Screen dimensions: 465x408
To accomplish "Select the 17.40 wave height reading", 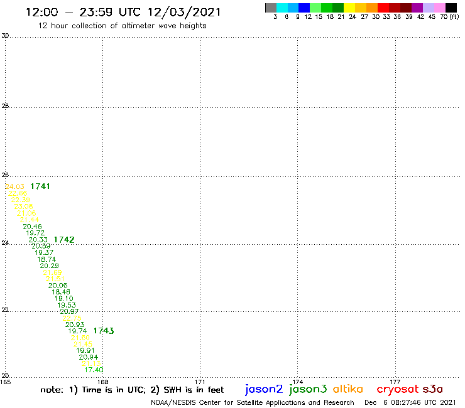I will [94, 370].
